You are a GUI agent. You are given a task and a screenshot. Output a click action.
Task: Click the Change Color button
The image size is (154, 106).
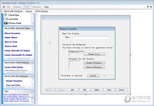(x=94, y=54)
